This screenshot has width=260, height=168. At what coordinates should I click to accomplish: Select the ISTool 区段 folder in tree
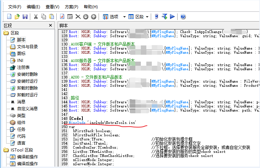coord(22,150)
